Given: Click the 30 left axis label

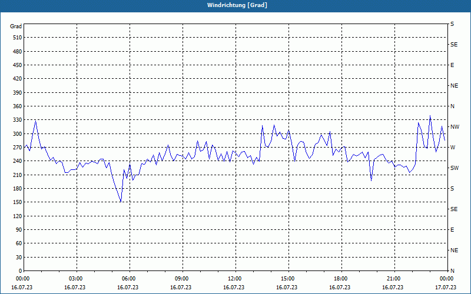Looking at the screenshot, I should 19,258.
